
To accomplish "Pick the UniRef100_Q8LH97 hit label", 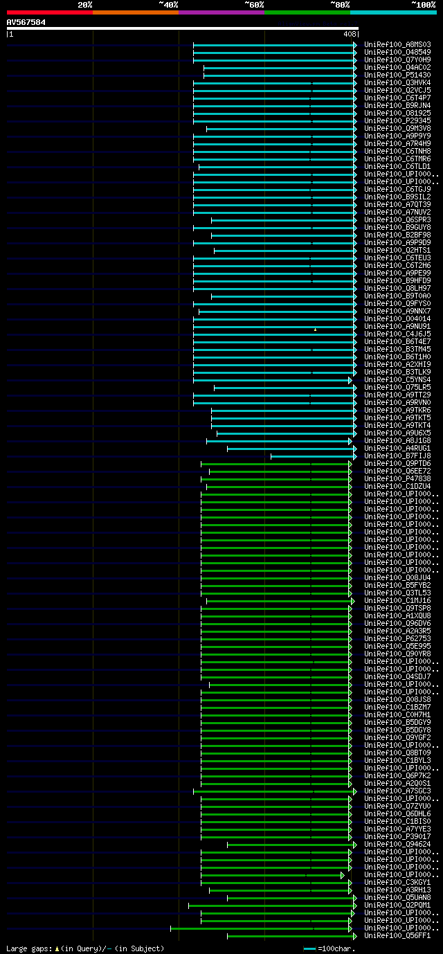I will click(x=397, y=288).
